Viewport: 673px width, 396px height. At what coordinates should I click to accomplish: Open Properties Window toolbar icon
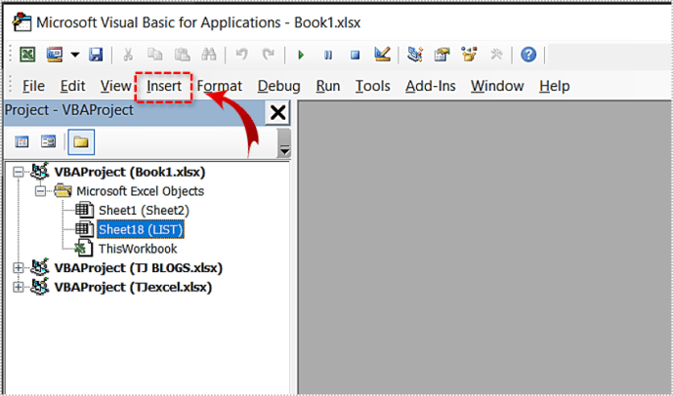(442, 55)
